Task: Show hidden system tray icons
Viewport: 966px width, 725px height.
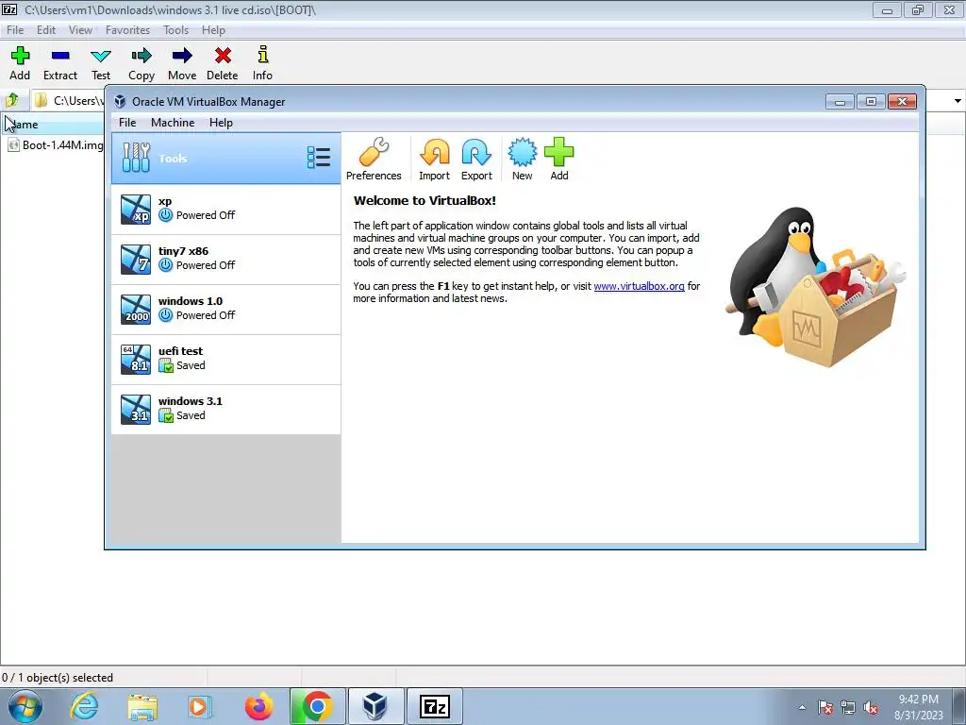Action: pyautogui.click(x=802, y=707)
